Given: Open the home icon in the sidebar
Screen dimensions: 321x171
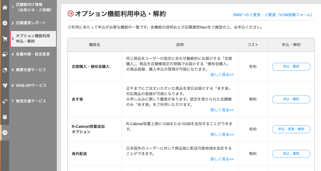Looking at the screenshot, I should 5,8.
